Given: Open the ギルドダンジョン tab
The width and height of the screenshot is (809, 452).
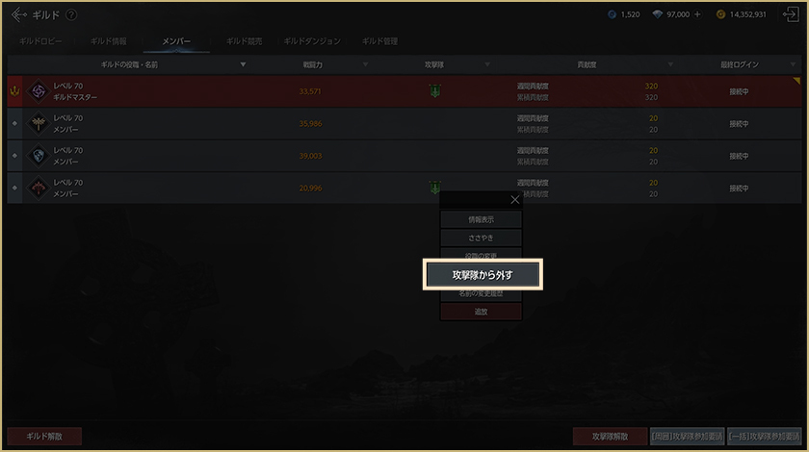Looking at the screenshot, I should click(x=312, y=41).
